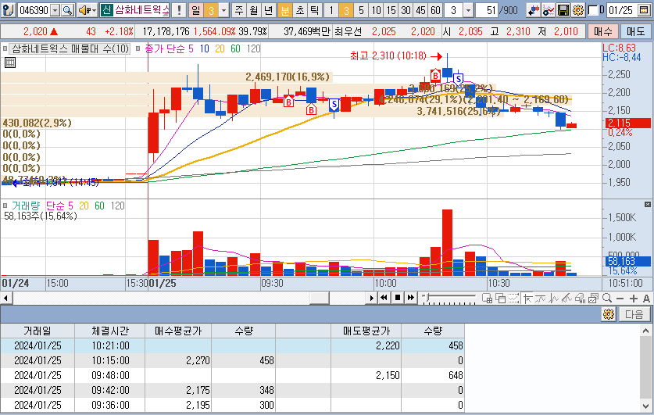Close the volume panel with X icon
The height and width of the screenshot is (415, 654).
tap(647, 204)
